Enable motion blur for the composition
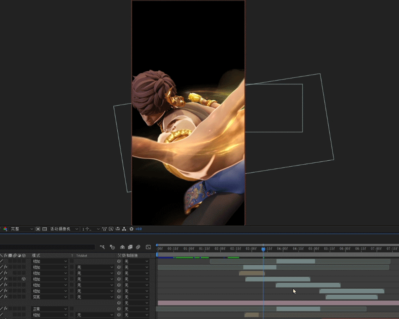The image size is (399, 319). click(138, 247)
